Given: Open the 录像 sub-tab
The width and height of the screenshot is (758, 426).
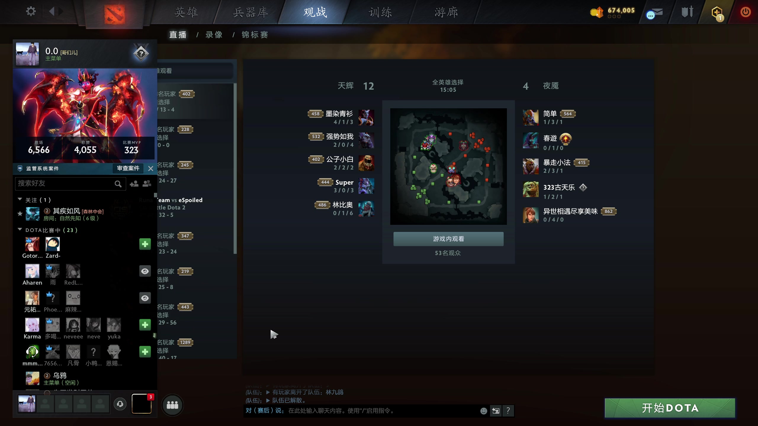Looking at the screenshot, I should [214, 35].
